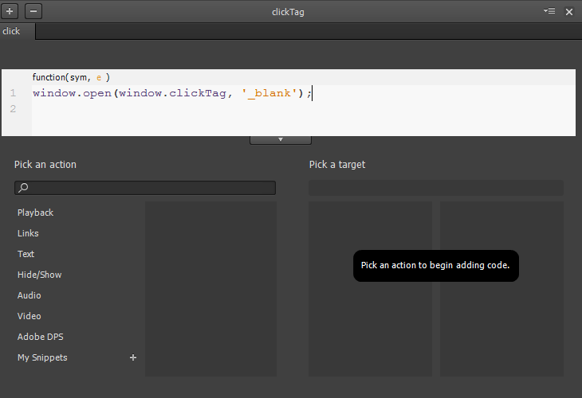Viewport: 582px width, 398px height.
Task: Click the 'Pick an action to begin' message
Action: (x=436, y=266)
